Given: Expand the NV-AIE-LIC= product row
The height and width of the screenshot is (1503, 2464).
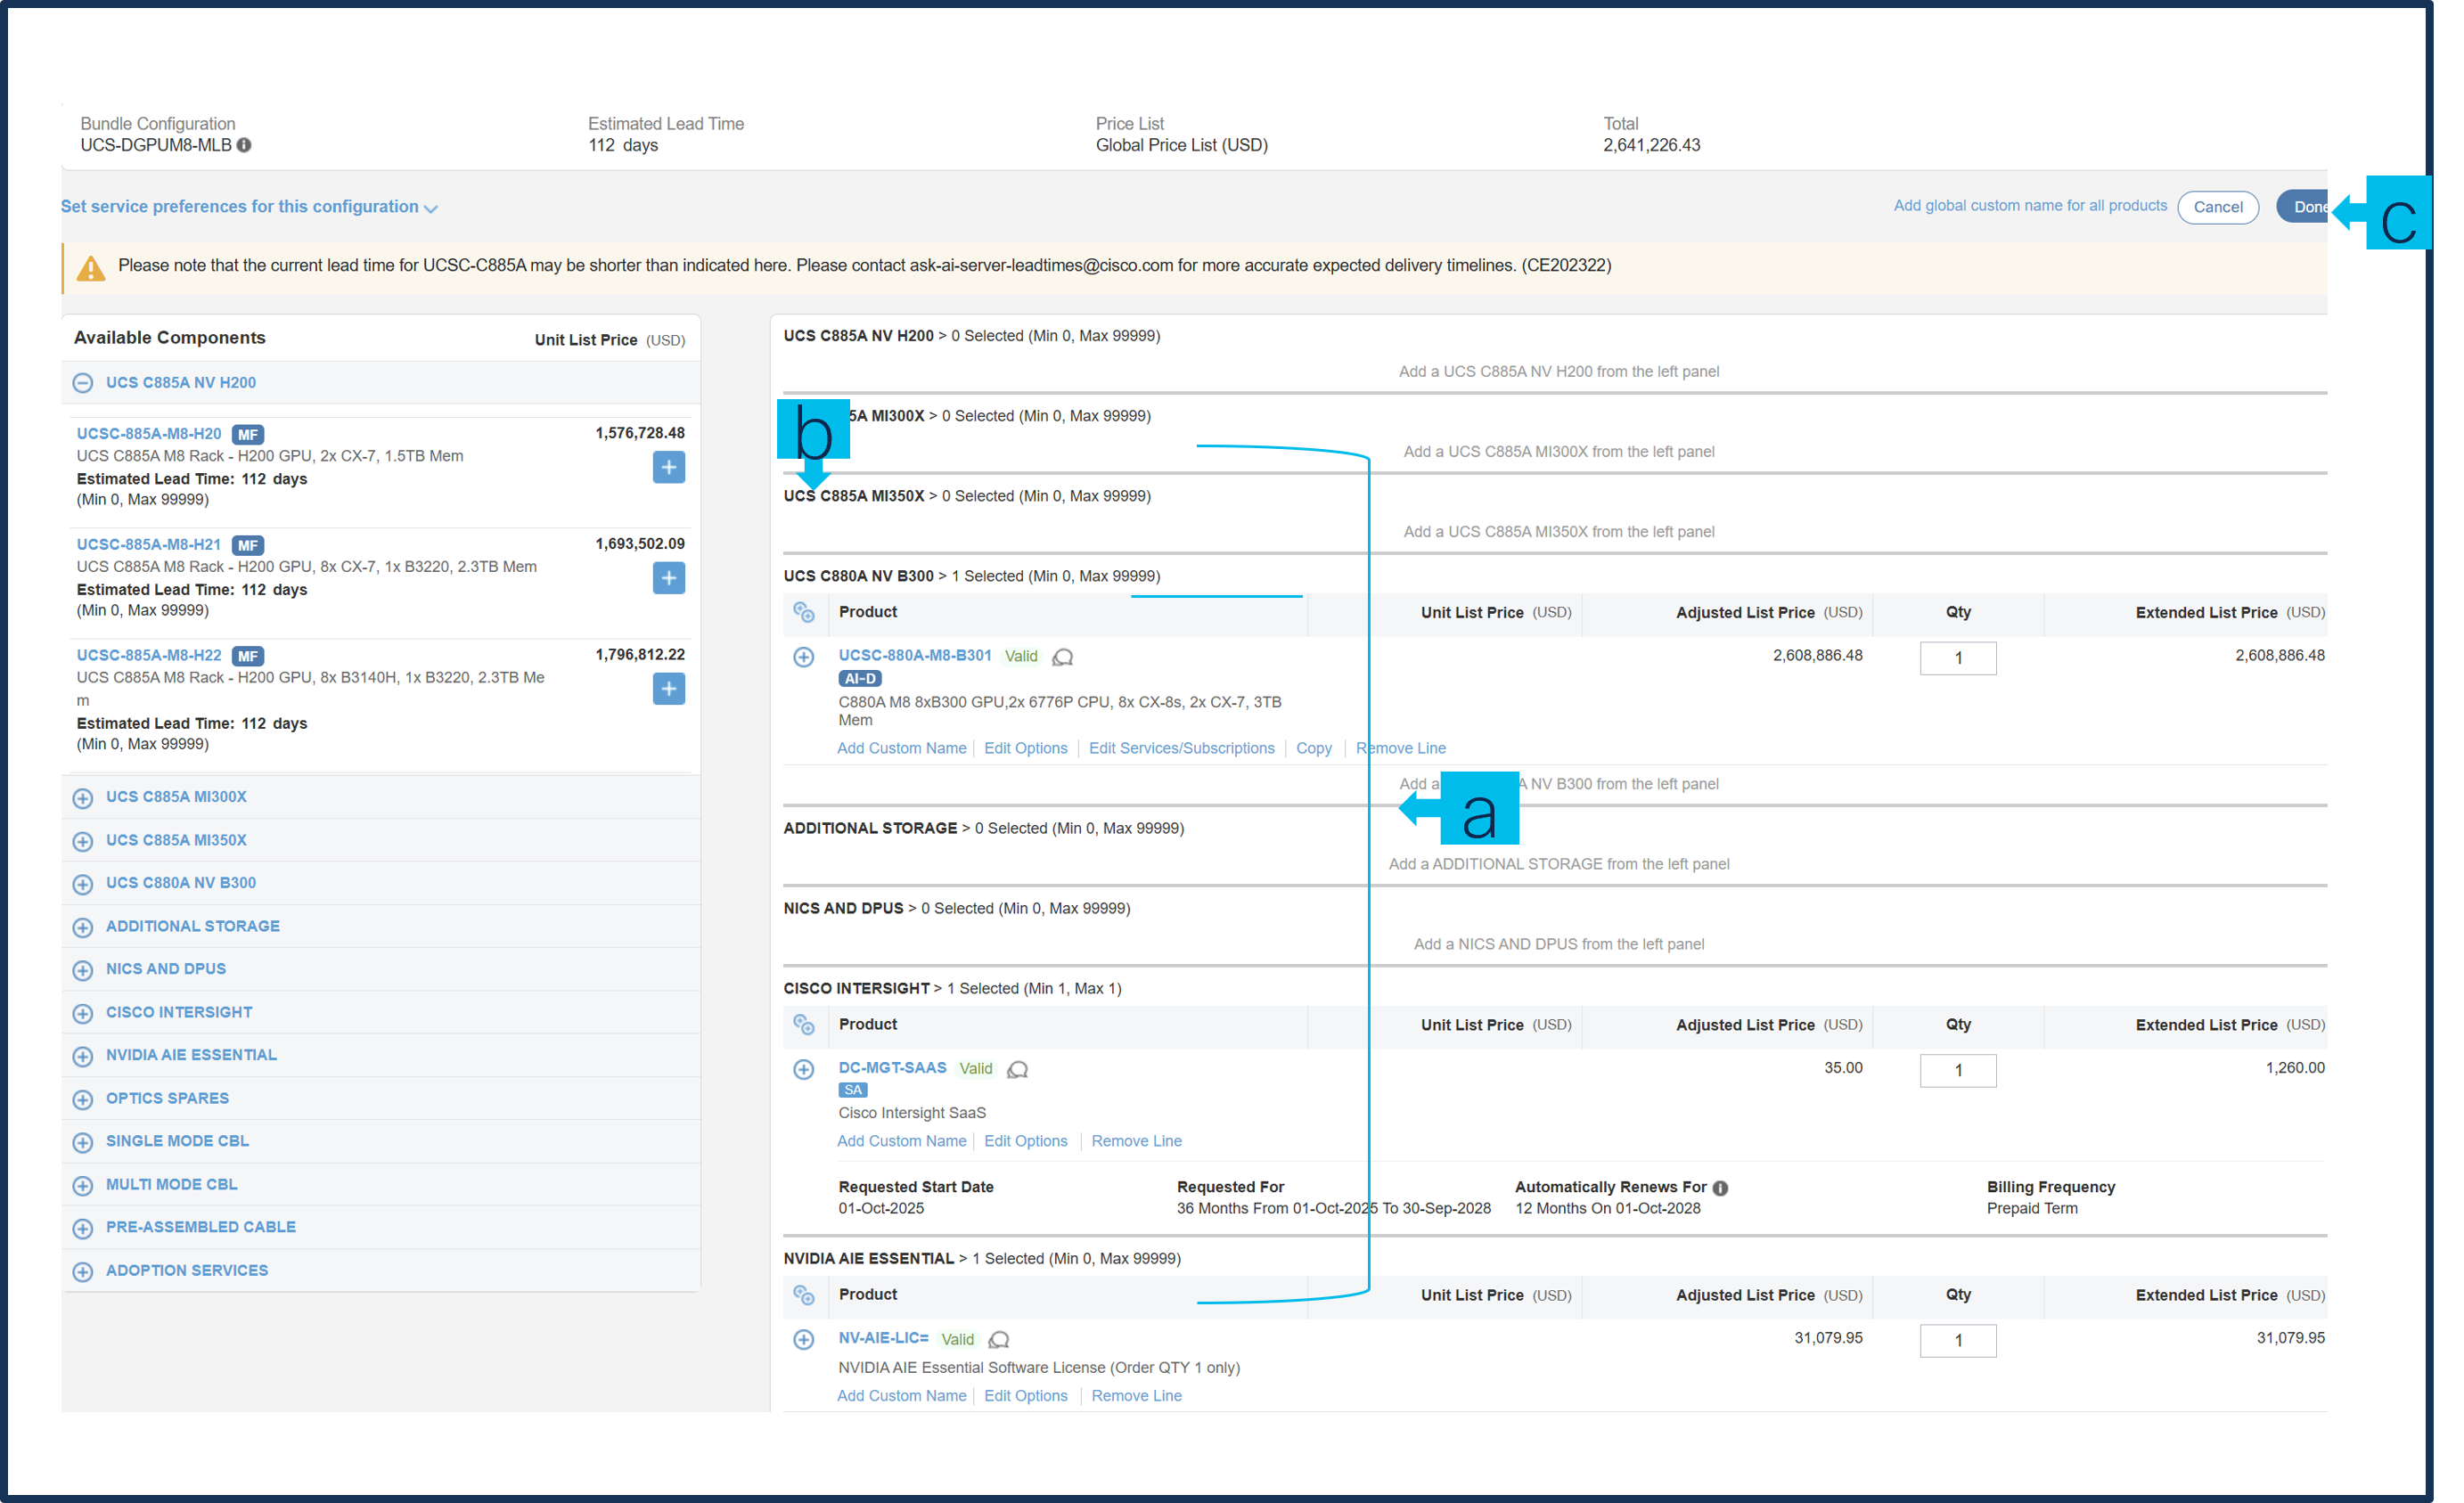Looking at the screenshot, I should point(803,1339).
